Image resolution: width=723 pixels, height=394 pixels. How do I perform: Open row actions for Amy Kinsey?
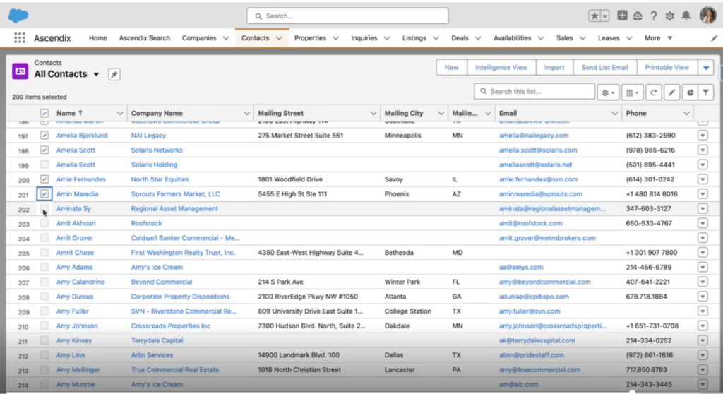click(x=703, y=340)
